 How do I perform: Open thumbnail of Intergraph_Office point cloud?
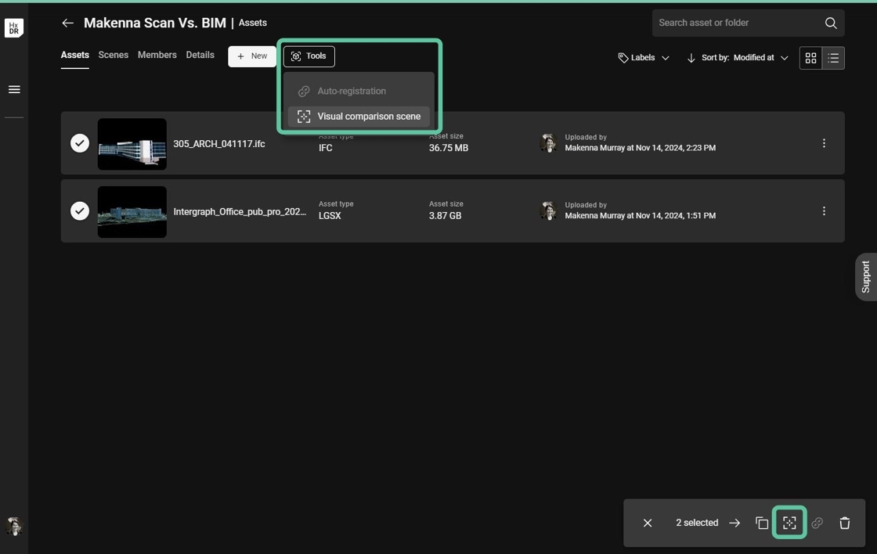[132, 212]
